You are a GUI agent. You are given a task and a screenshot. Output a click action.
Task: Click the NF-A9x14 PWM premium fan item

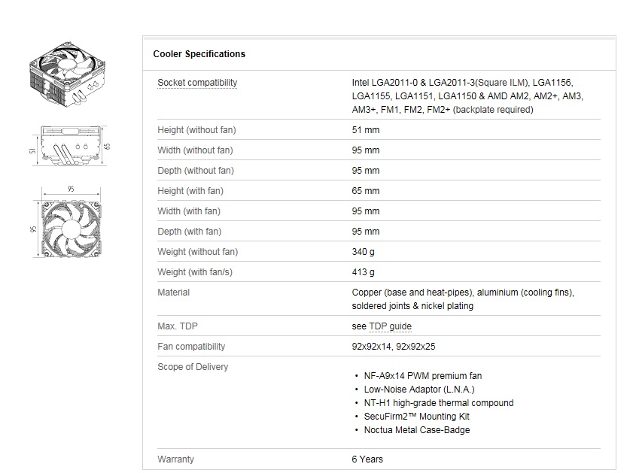[x=422, y=376]
